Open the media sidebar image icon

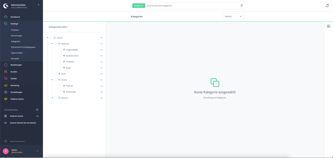328,26
